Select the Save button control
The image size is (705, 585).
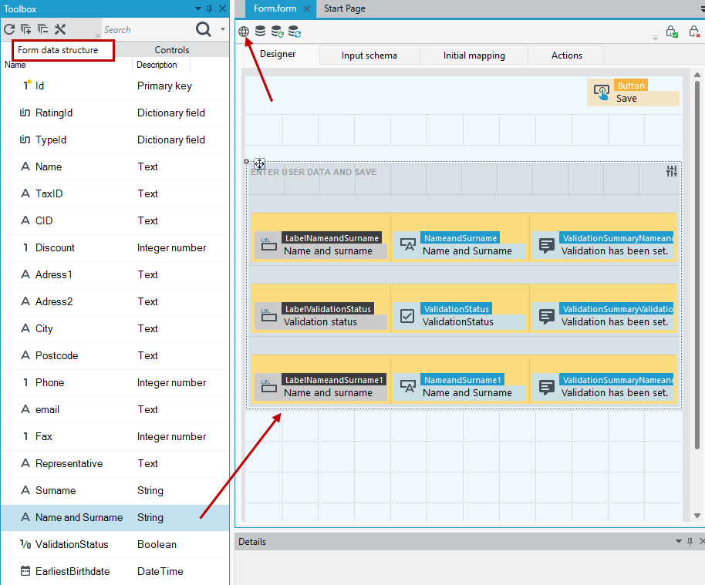point(633,92)
